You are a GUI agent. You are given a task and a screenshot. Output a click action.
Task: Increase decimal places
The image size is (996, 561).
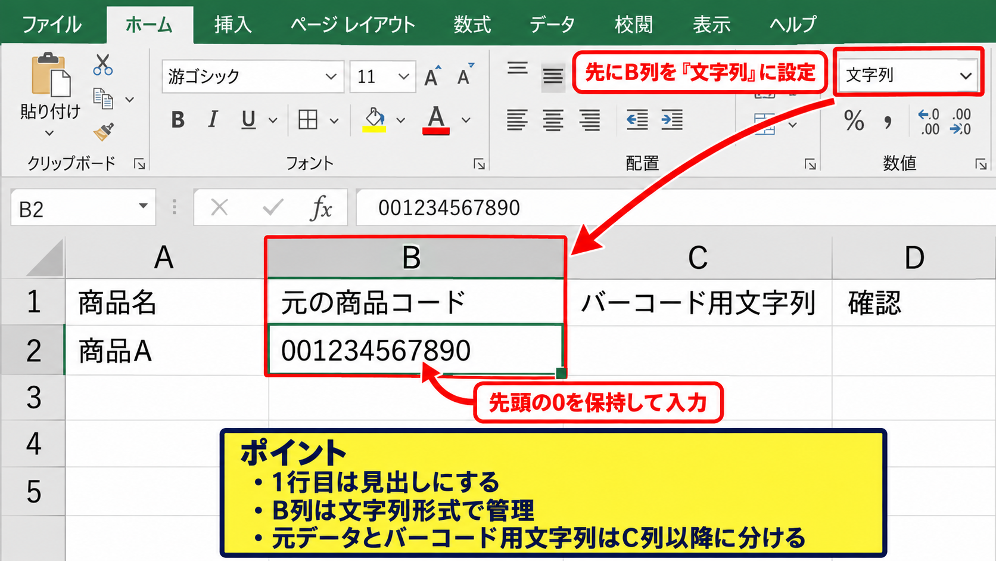pyautogui.click(x=929, y=121)
